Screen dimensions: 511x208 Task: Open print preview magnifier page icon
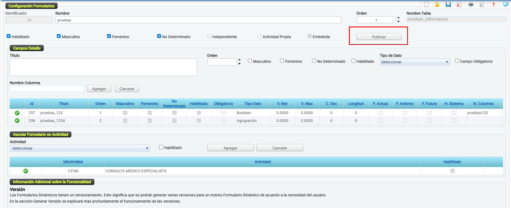coord(482,4)
